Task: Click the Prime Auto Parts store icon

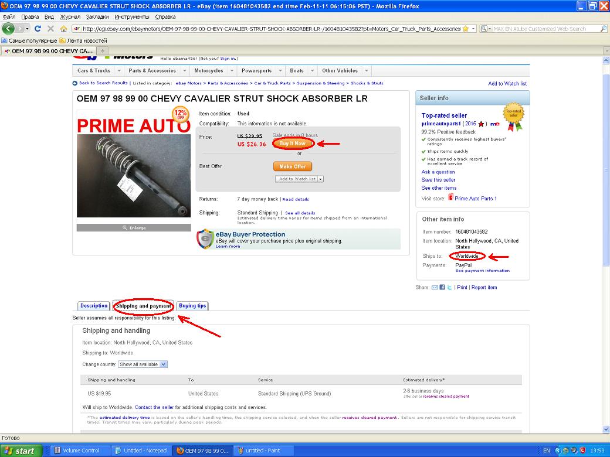Action: coord(450,197)
